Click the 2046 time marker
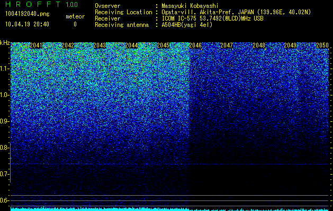The width and height of the screenshot is (333, 211). click(x=195, y=45)
